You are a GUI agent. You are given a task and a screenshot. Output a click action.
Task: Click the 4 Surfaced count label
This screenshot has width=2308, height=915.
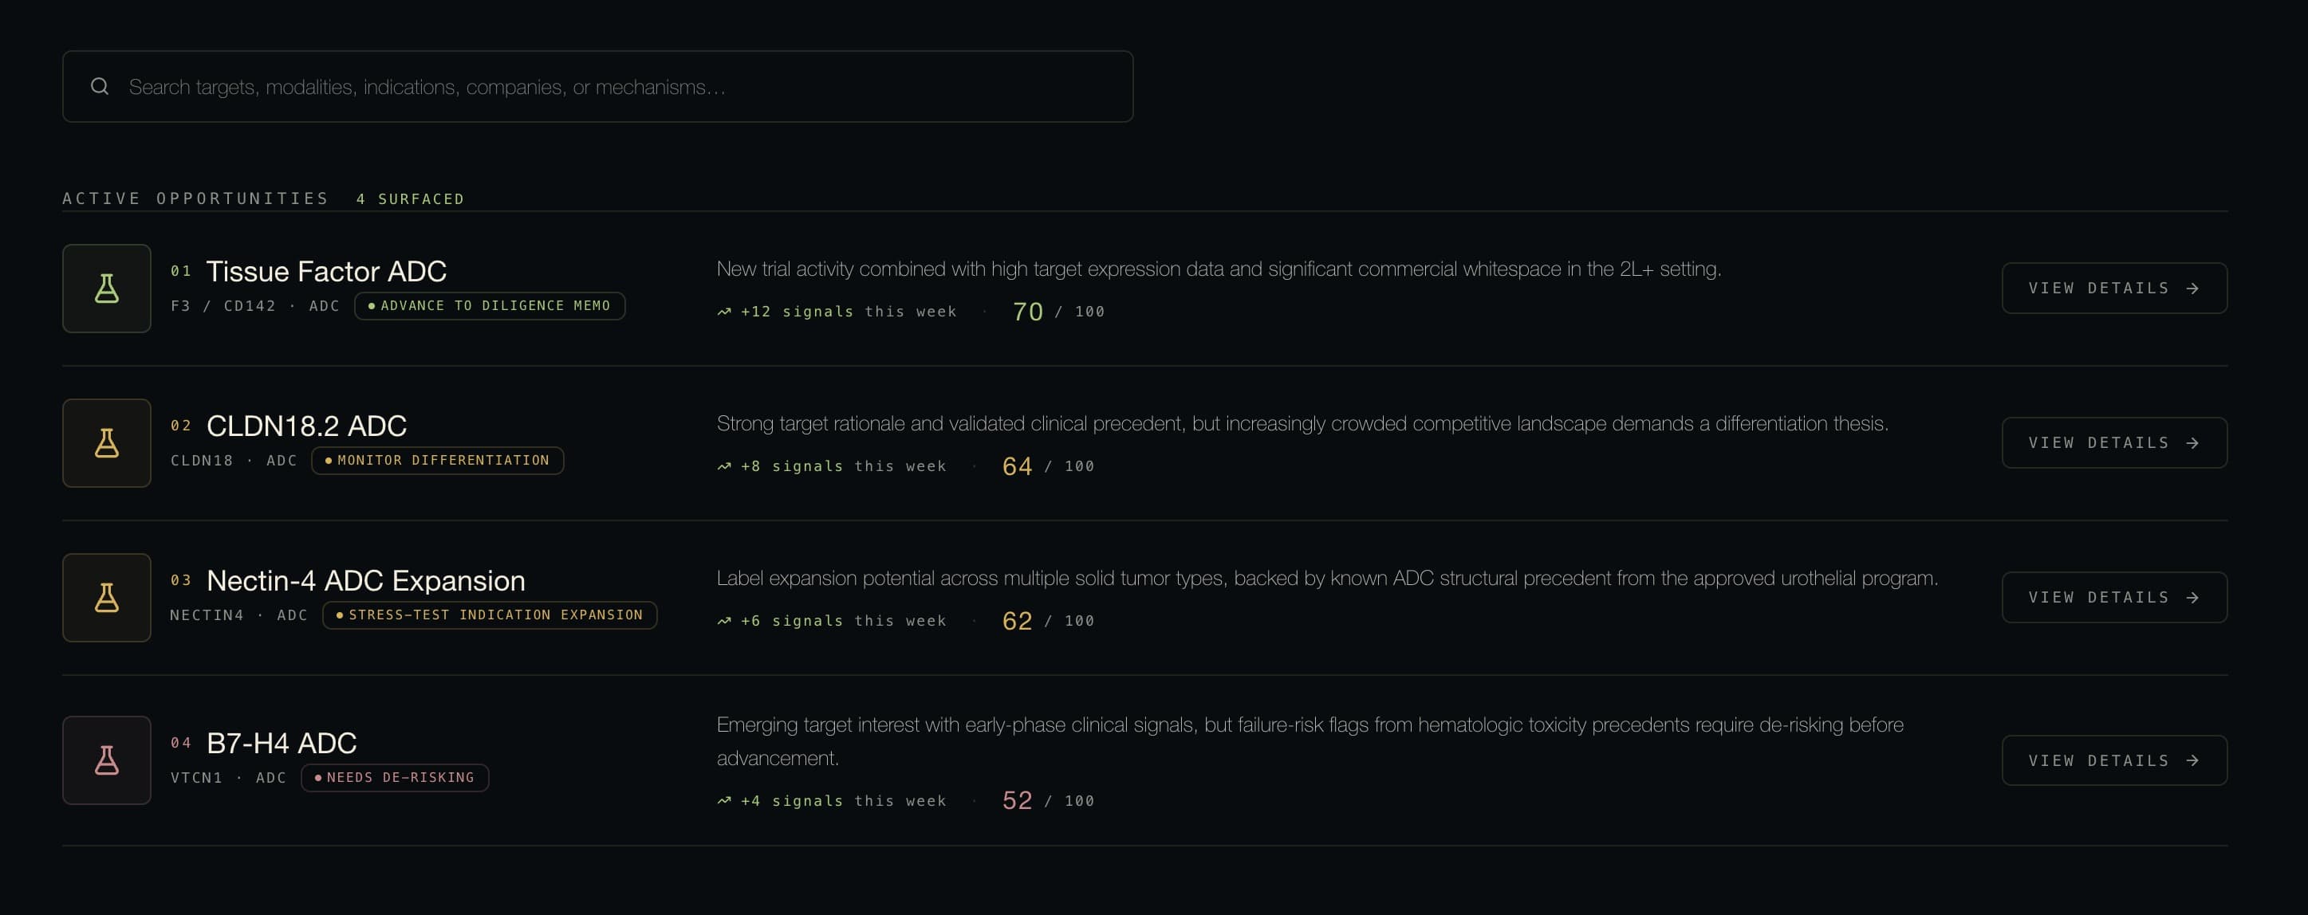(411, 198)
